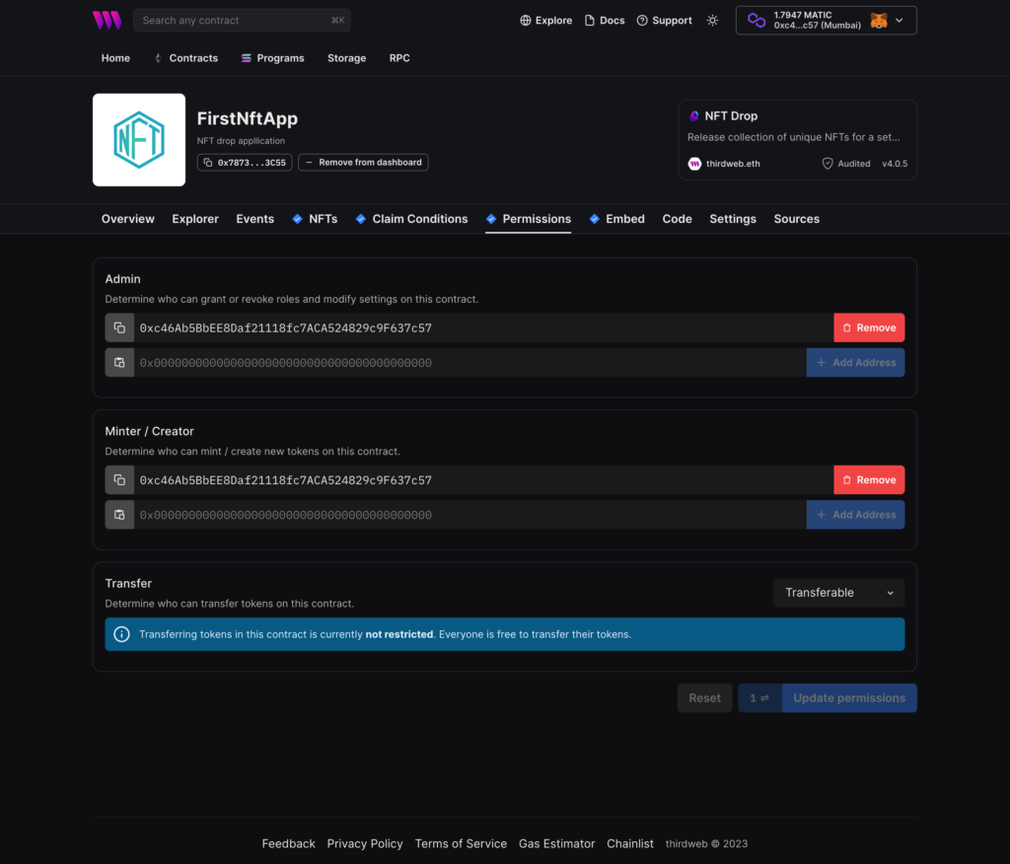Click the Explore link in header

546,21
